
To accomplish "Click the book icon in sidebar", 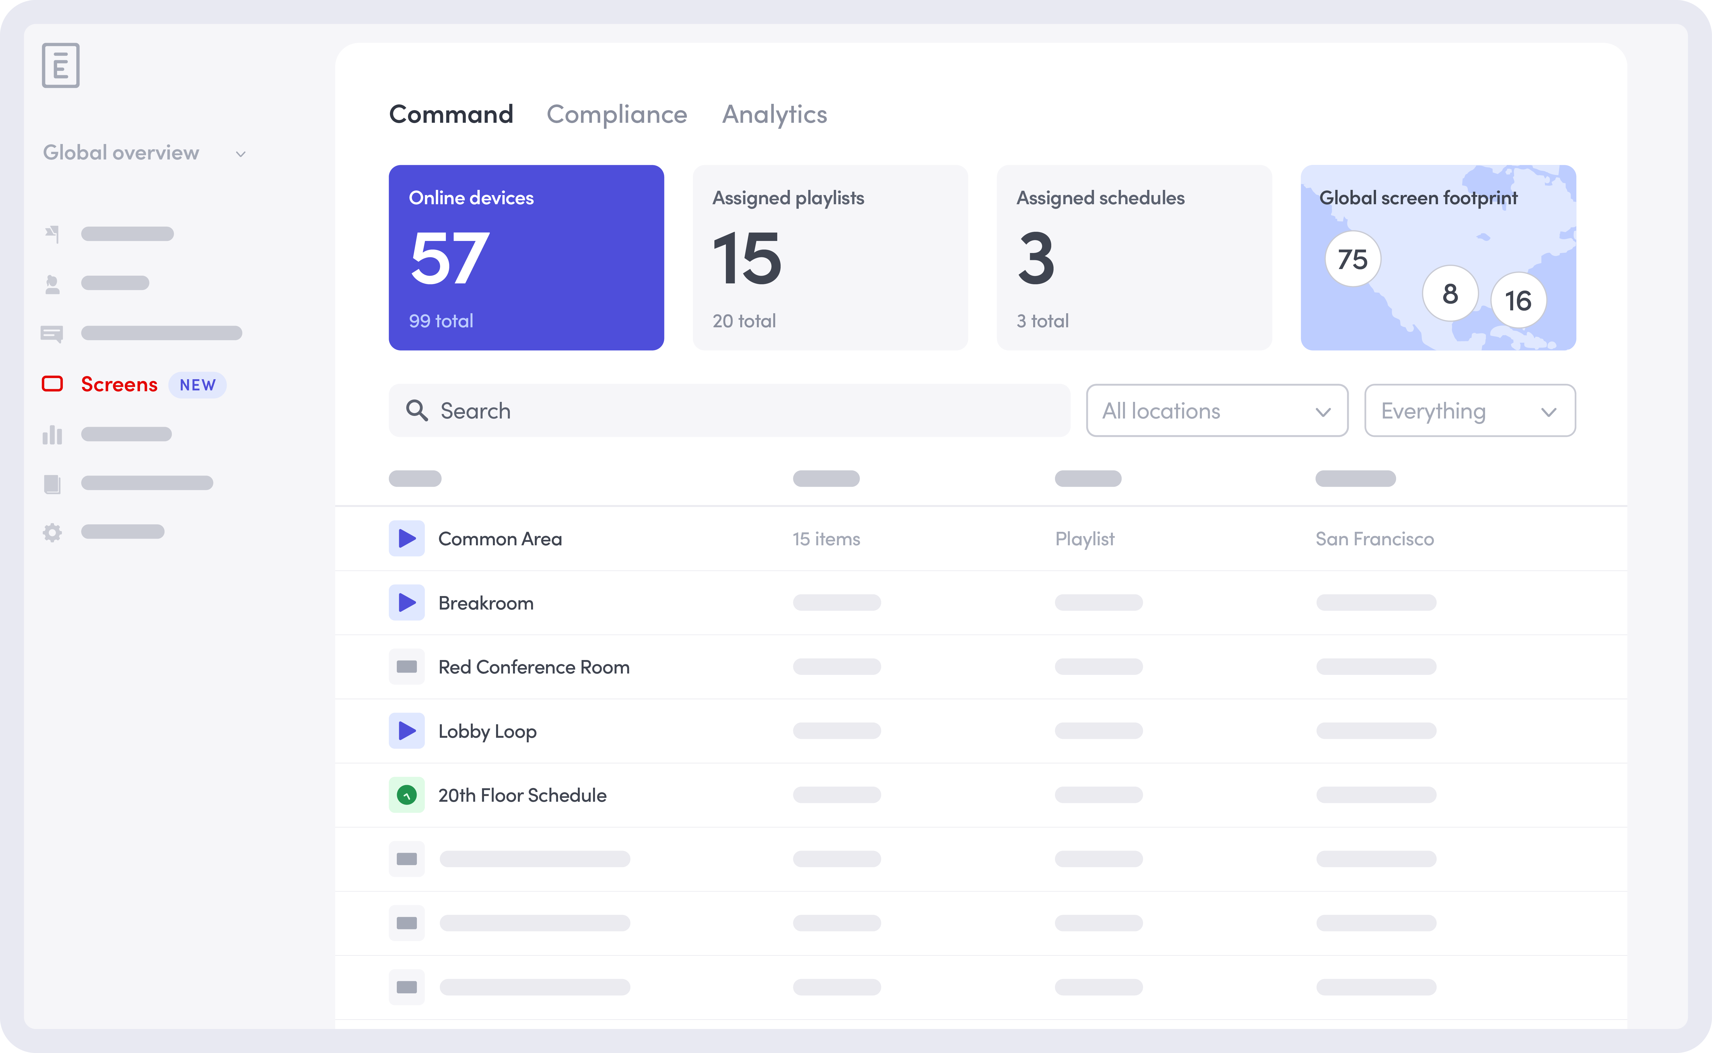I will (52, 483).
